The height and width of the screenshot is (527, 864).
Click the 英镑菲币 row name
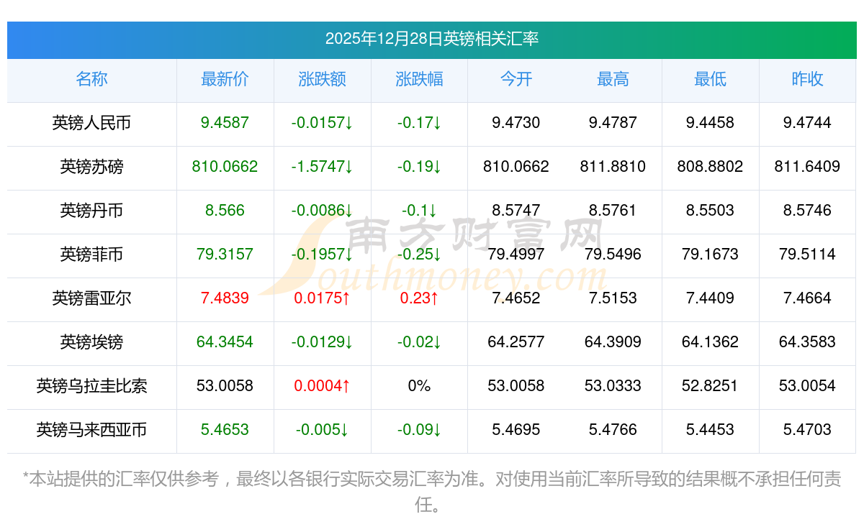click(91, 255)
